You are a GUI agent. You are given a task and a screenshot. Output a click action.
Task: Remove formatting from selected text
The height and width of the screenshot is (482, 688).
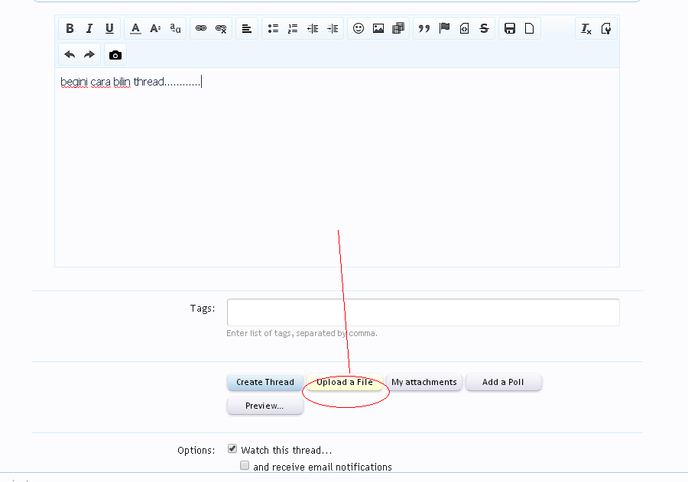[586, 28]
